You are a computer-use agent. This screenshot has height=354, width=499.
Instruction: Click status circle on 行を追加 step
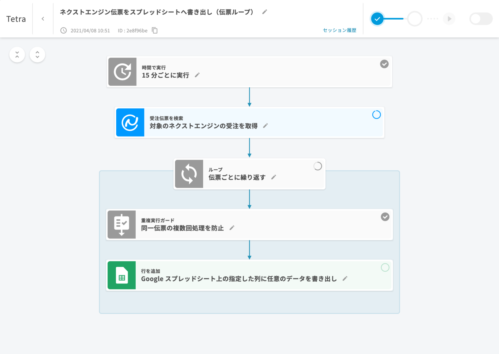[x=385, y=268]
